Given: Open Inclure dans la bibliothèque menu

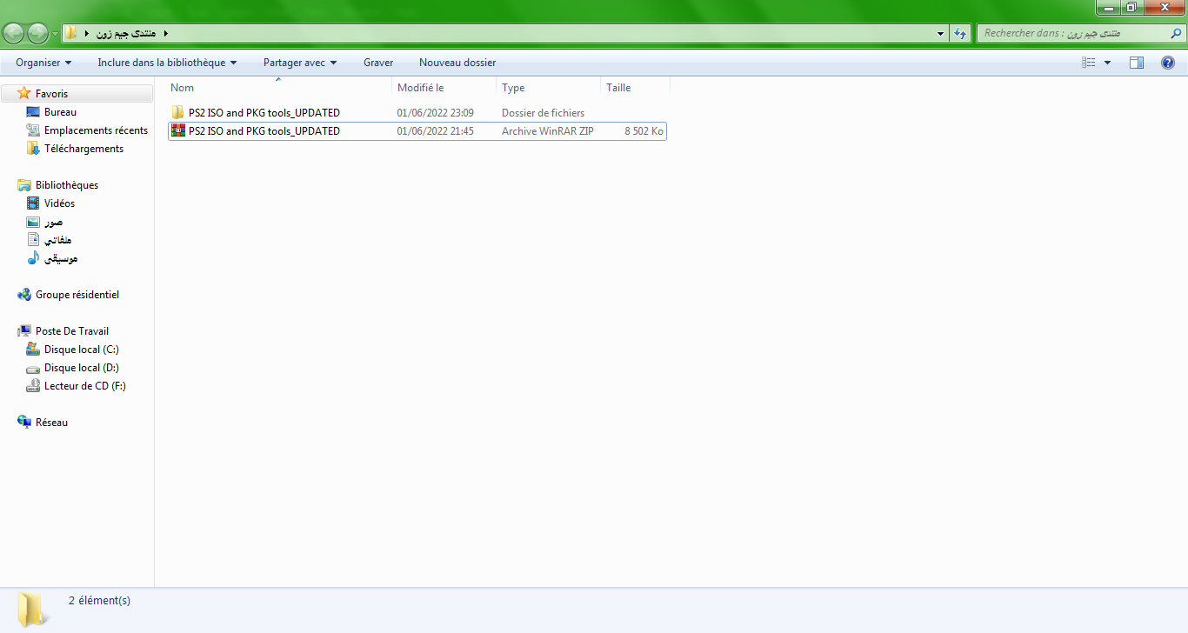Looking at the screenshot, I should [x=167, y=63].
